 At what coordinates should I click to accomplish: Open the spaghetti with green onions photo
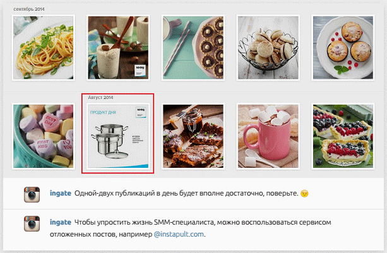click(x=43, y=47)
